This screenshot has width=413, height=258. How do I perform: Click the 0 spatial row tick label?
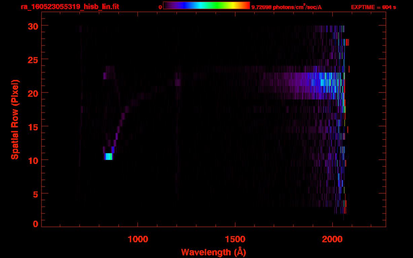36,224
